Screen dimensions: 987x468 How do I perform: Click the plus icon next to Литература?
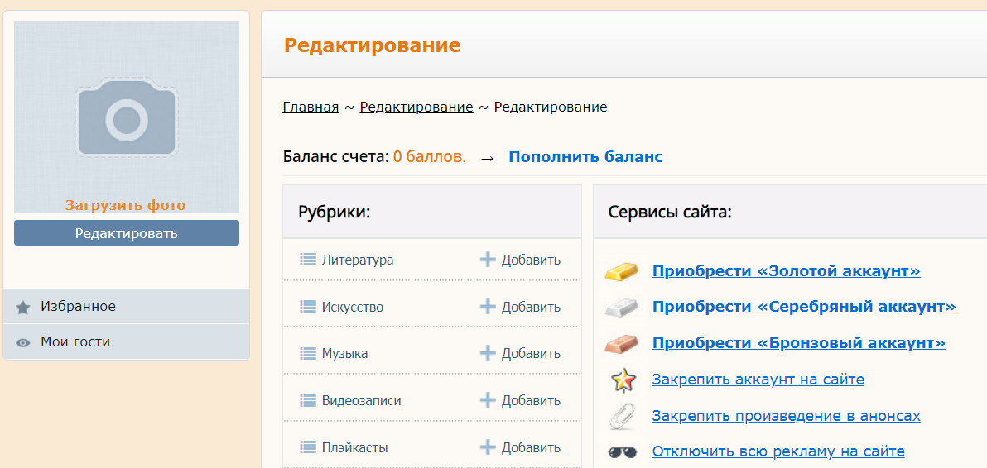click(488, 260)
